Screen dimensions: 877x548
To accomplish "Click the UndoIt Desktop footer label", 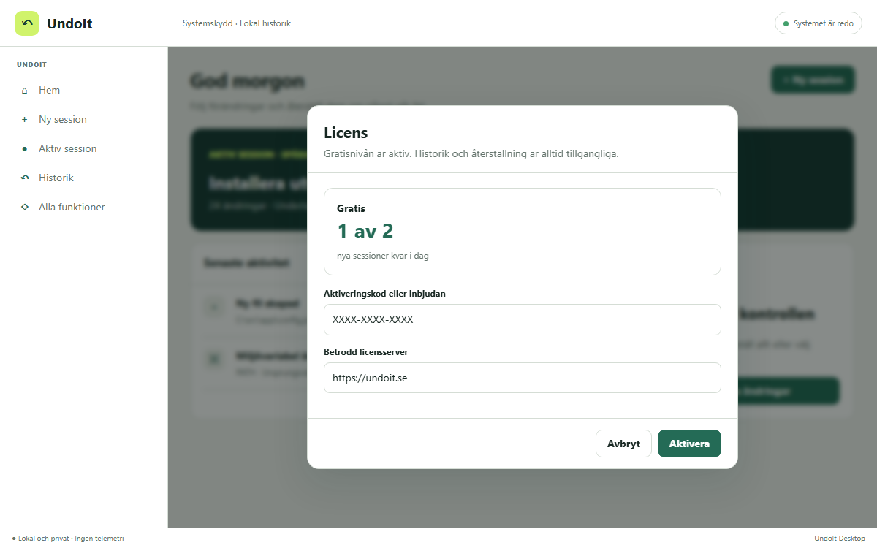I will click(x=840, y=539).
